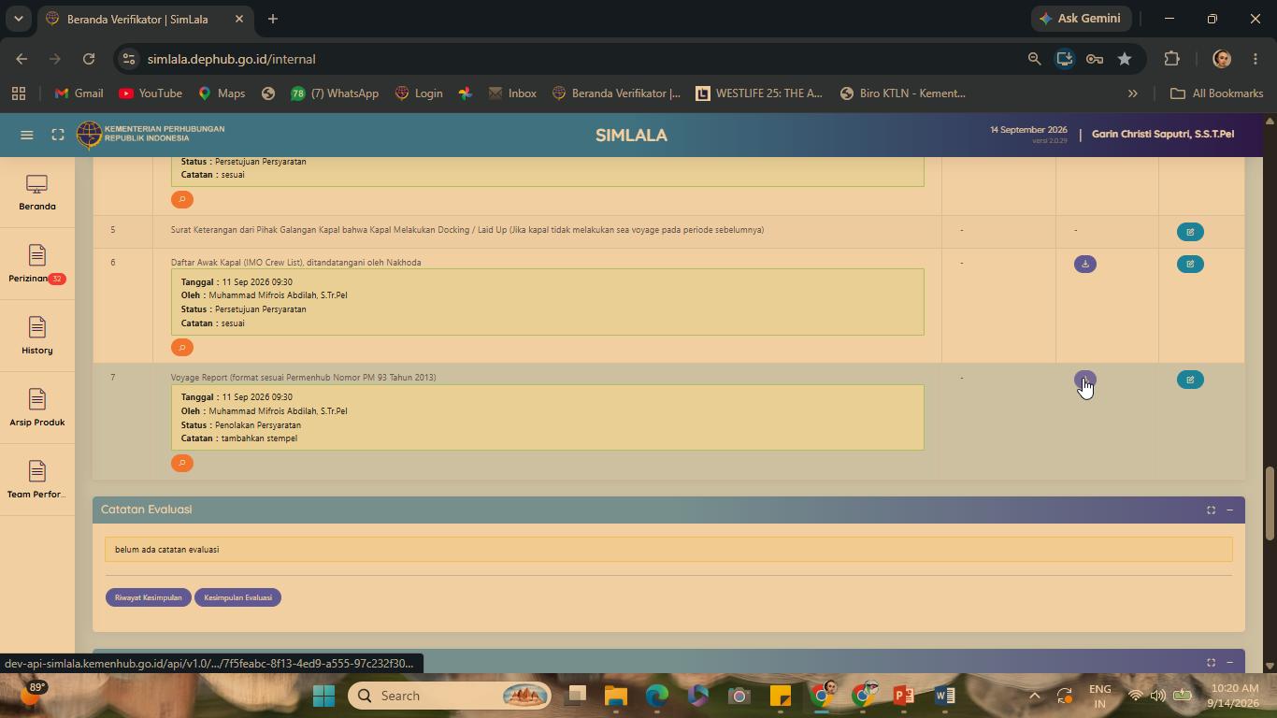Edit row 6 Daftar Awak Kapal verification
The width and height of the screenshot is (1277, 718).
pyautogui.click(x=1190, y=264)
